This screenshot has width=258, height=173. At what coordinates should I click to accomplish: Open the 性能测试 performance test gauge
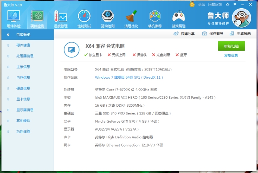coord(84,19)
